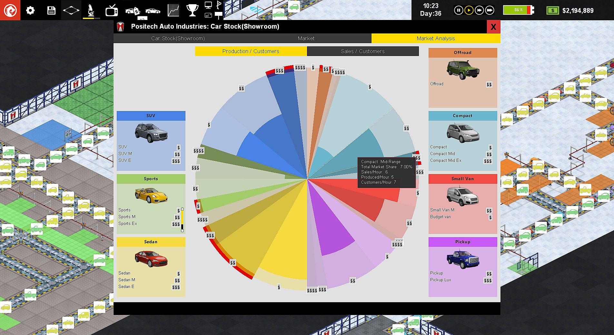Select the SUV M row
This screenshot has width=614, height=335.
pos(149,154)
